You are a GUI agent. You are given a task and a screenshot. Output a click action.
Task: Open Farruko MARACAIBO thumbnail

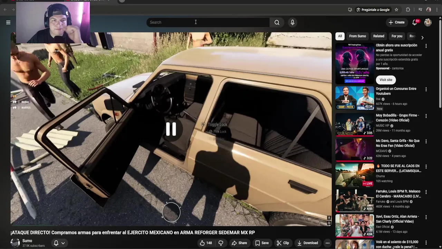[x=355, y=200]
